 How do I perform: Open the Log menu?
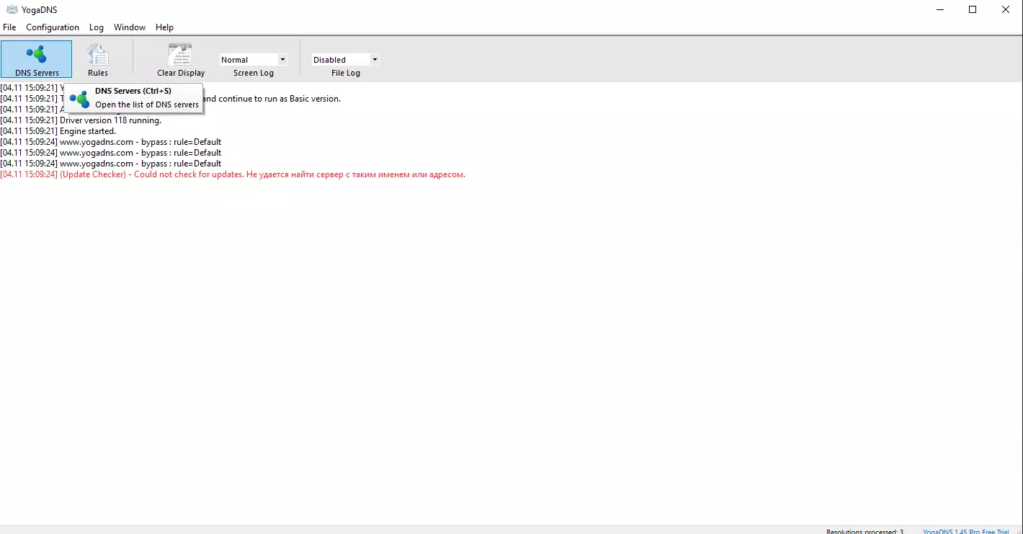pos(97,27)
